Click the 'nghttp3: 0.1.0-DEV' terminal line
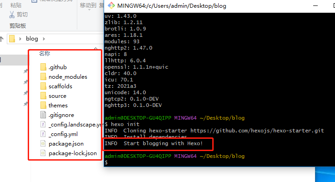 pos(133,105)
